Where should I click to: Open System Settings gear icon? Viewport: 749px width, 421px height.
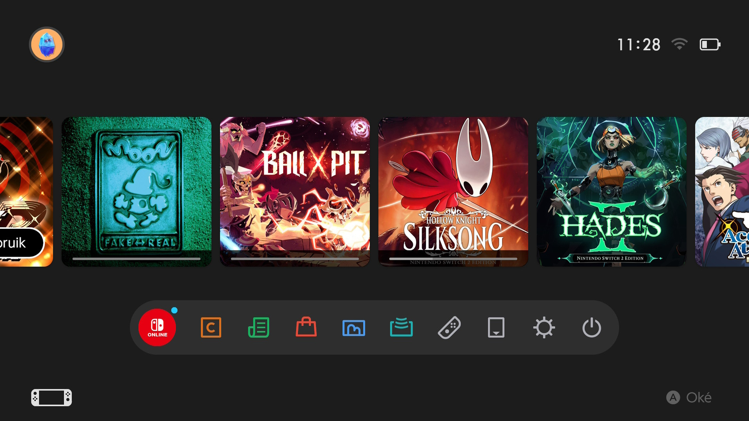point(544,327)
